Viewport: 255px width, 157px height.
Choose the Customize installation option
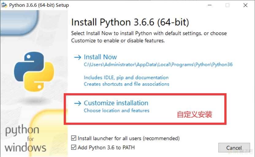(116, 103)
